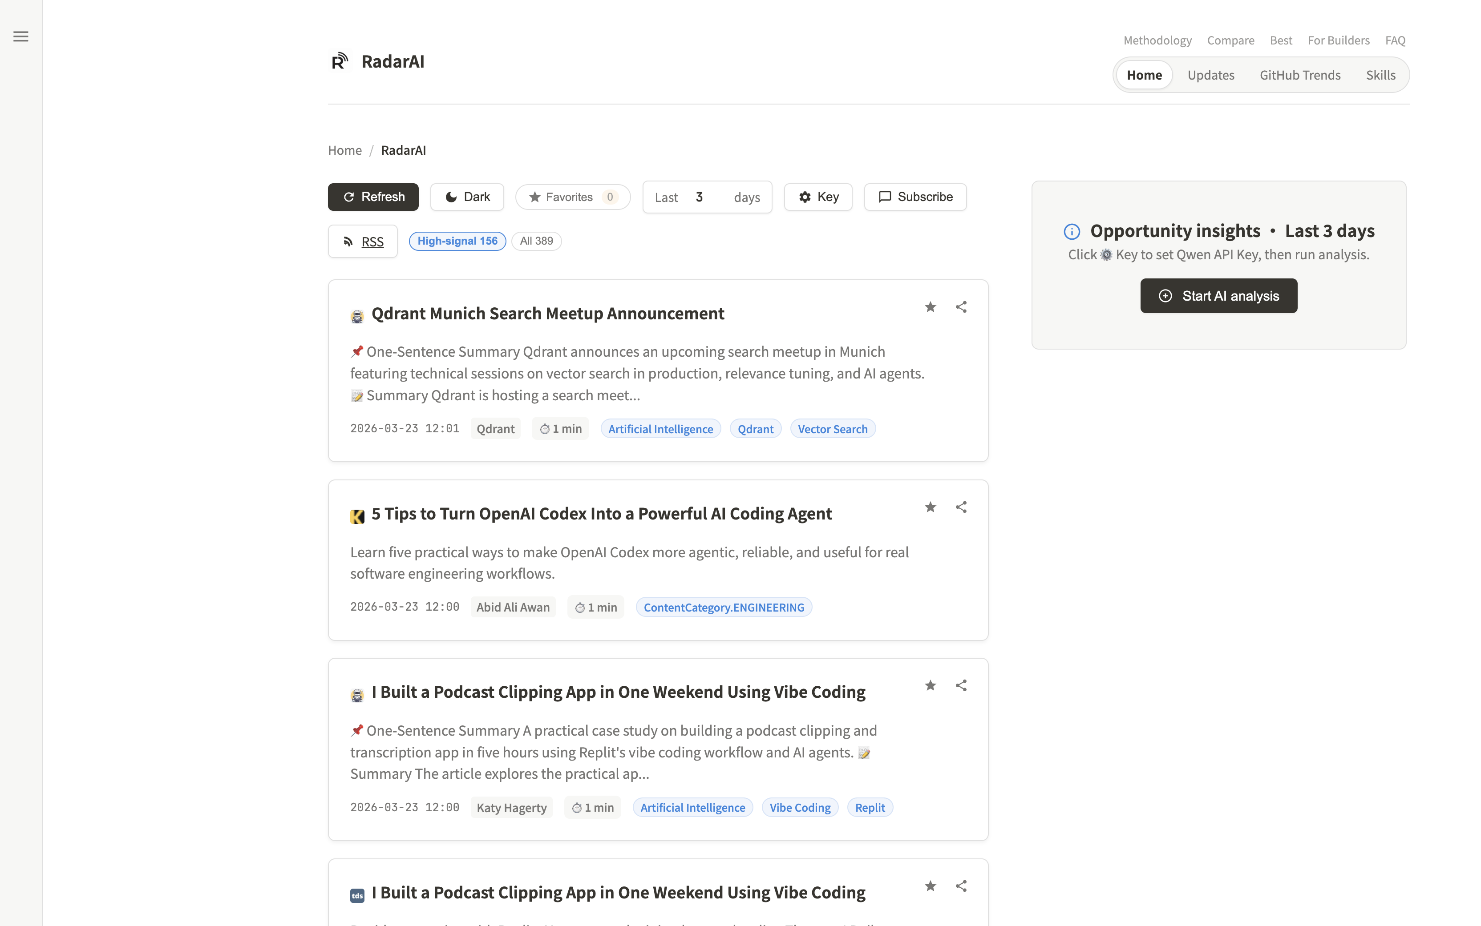Switch filter to All 389

pyautogui.click(x=536, y=242)
